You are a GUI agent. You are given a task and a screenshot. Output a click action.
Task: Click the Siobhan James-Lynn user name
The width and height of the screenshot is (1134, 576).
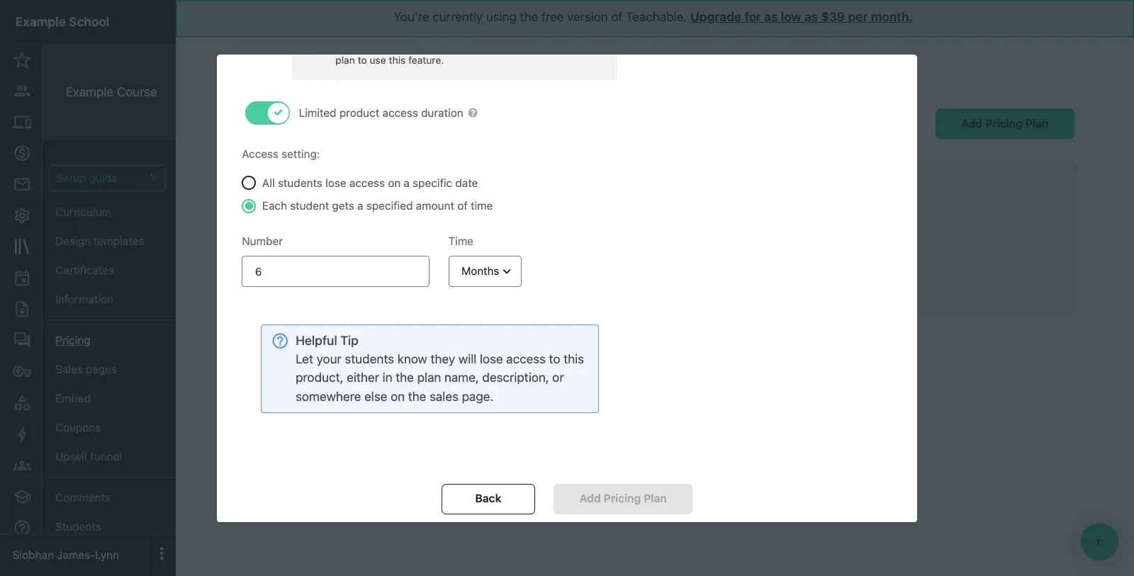pos(65,555)
